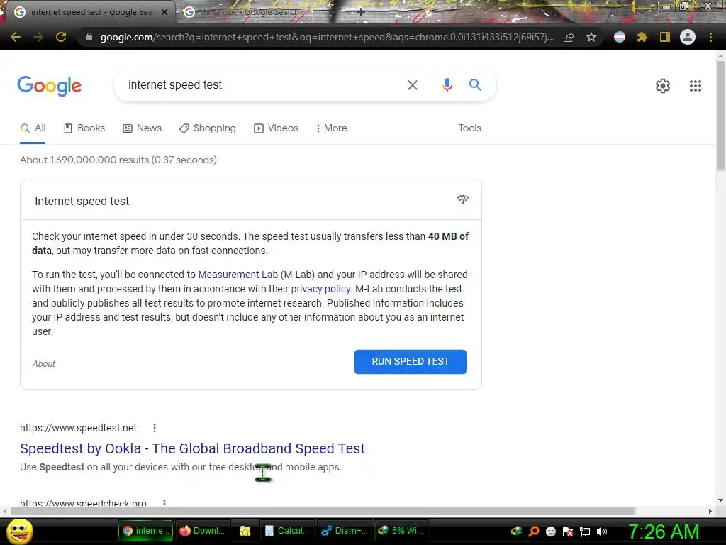The width and height of the screenshot is (726, 545).
Task: Open the search Tools options
Action: (x=469, y=128)
